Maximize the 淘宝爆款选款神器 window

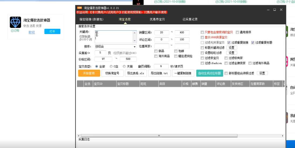pyautogui.click(x=274, y=10)
